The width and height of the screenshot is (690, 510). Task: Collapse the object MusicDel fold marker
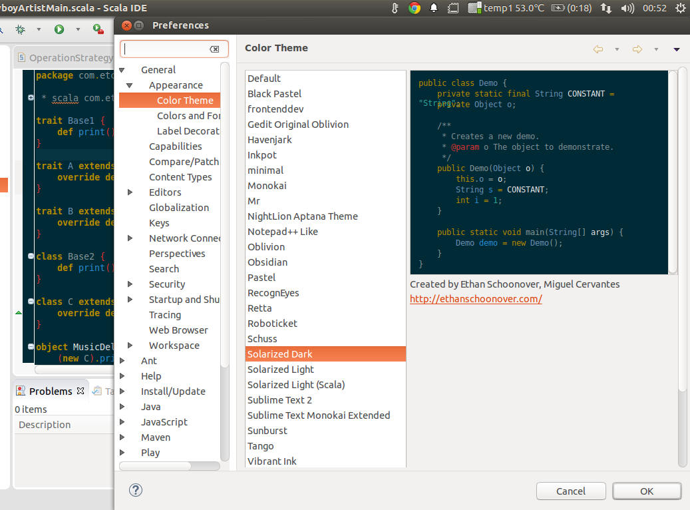pyautogui.click(x=31, y=347)
